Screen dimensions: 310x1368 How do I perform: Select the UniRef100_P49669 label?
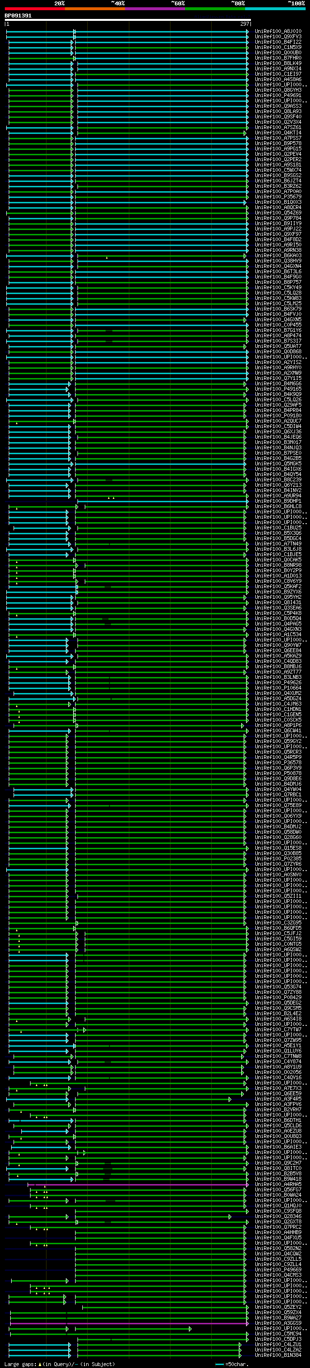[278, 1269]
